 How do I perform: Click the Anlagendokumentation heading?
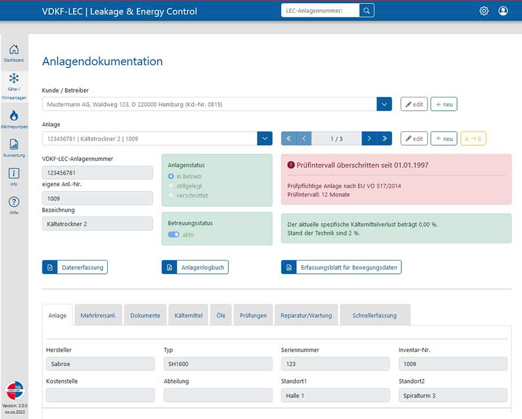coord(103,62)
